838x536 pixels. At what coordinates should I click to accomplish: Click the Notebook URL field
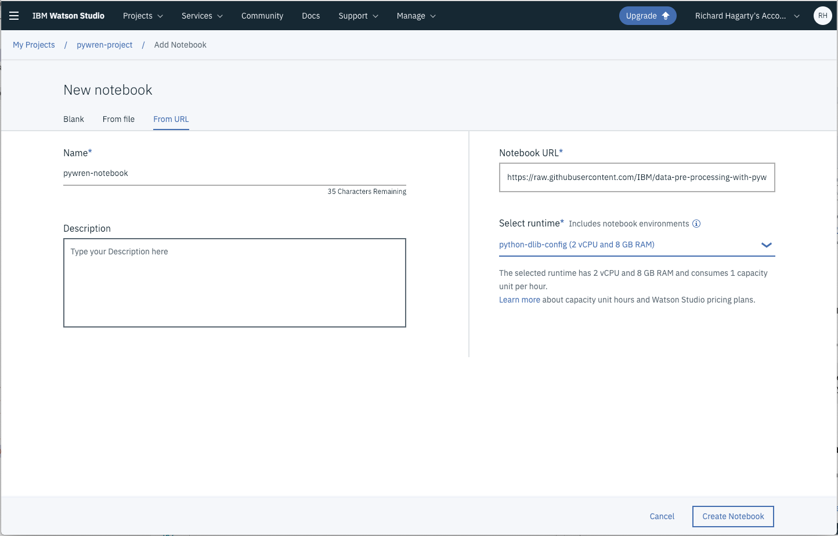pos(637,177)
